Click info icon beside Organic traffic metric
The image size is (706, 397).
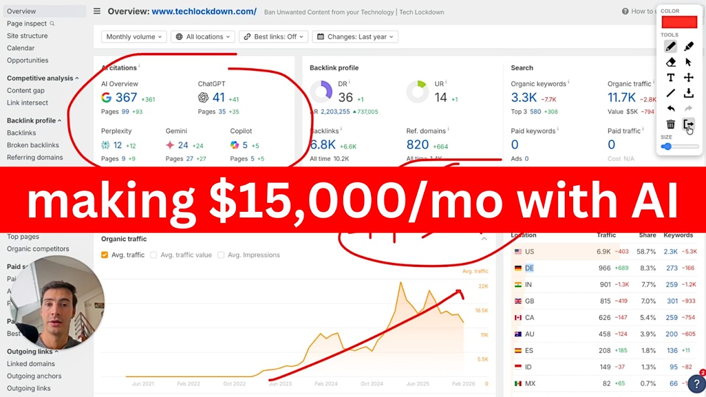pos(654,82)
